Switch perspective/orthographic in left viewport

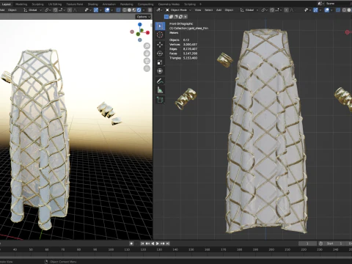pyautogui.click(x=147, y=68)
